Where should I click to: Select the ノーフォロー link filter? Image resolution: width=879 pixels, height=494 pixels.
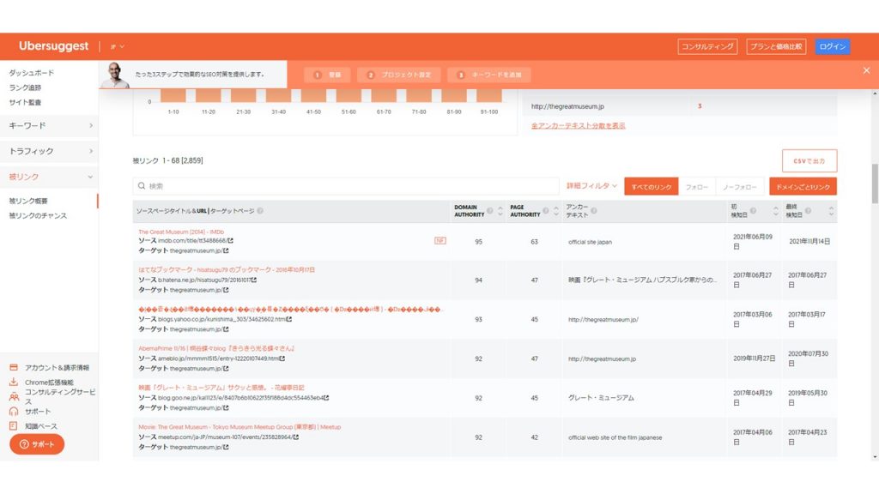click(739, 186)
